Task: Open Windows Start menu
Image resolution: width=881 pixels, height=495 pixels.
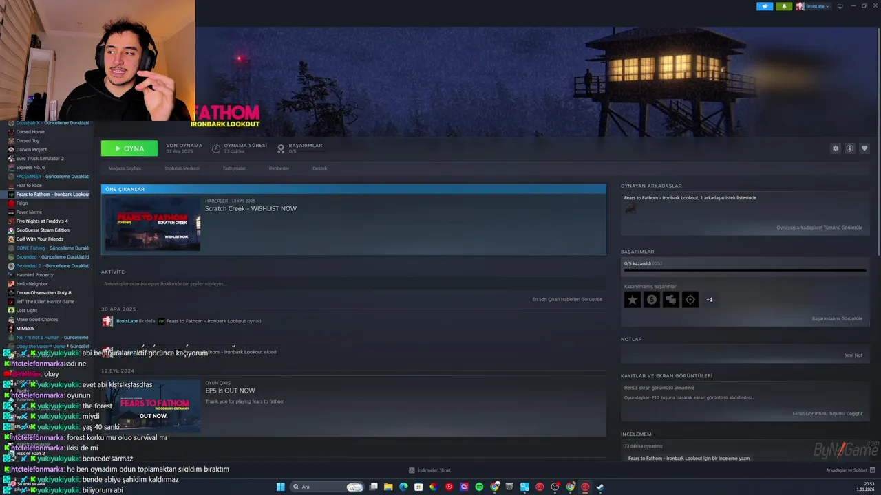Action: (281, 487)
